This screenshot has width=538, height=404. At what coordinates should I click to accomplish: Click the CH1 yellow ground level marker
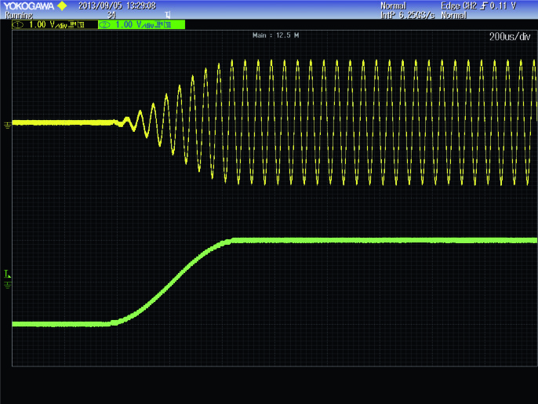click(x=7, y=125)
